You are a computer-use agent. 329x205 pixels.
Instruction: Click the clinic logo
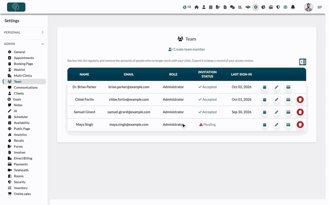point(16,7)
